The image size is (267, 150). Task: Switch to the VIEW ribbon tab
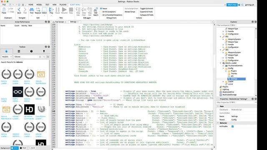54,5
